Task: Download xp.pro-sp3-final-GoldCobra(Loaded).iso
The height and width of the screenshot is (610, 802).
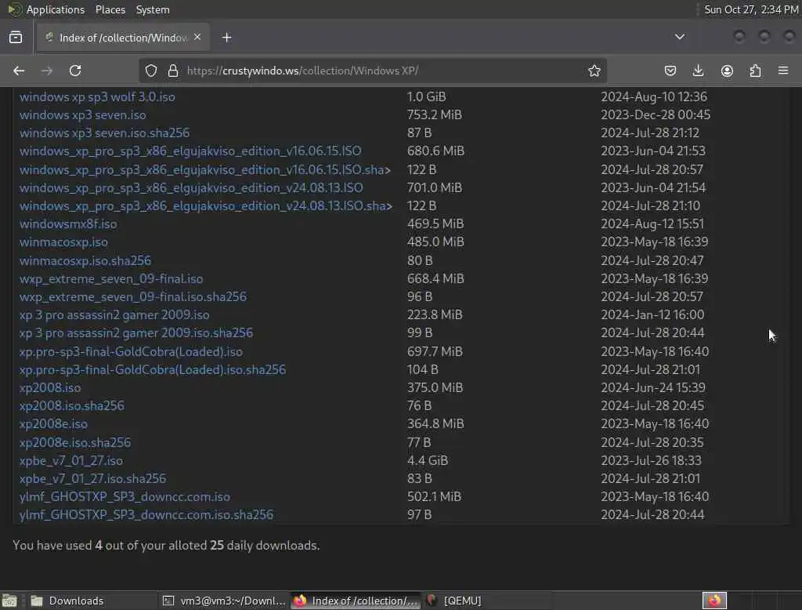Action: coord(131,352)
